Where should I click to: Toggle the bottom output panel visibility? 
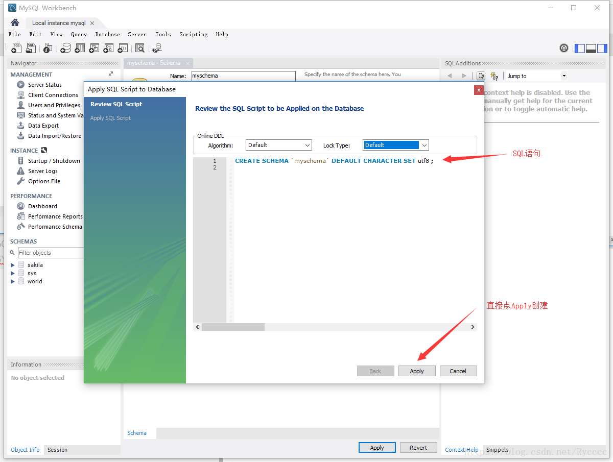(591, 48)
